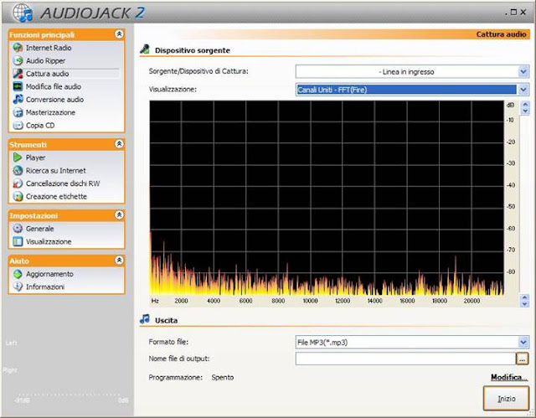Open Cancellazione dischi RW label
This screenshot has height=418, width=536.
[x=63, y=184]
